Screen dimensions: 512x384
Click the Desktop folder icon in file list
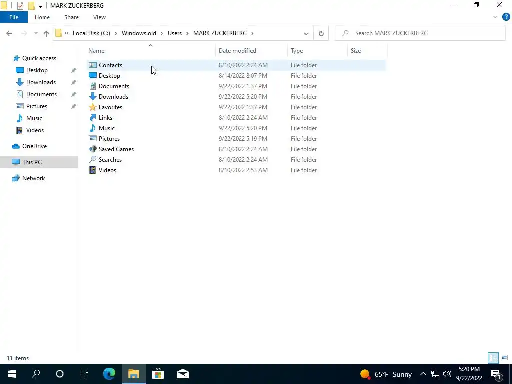pos(92,76)
